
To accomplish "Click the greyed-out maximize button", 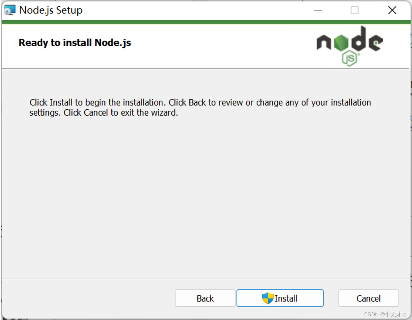I will 354,10.
